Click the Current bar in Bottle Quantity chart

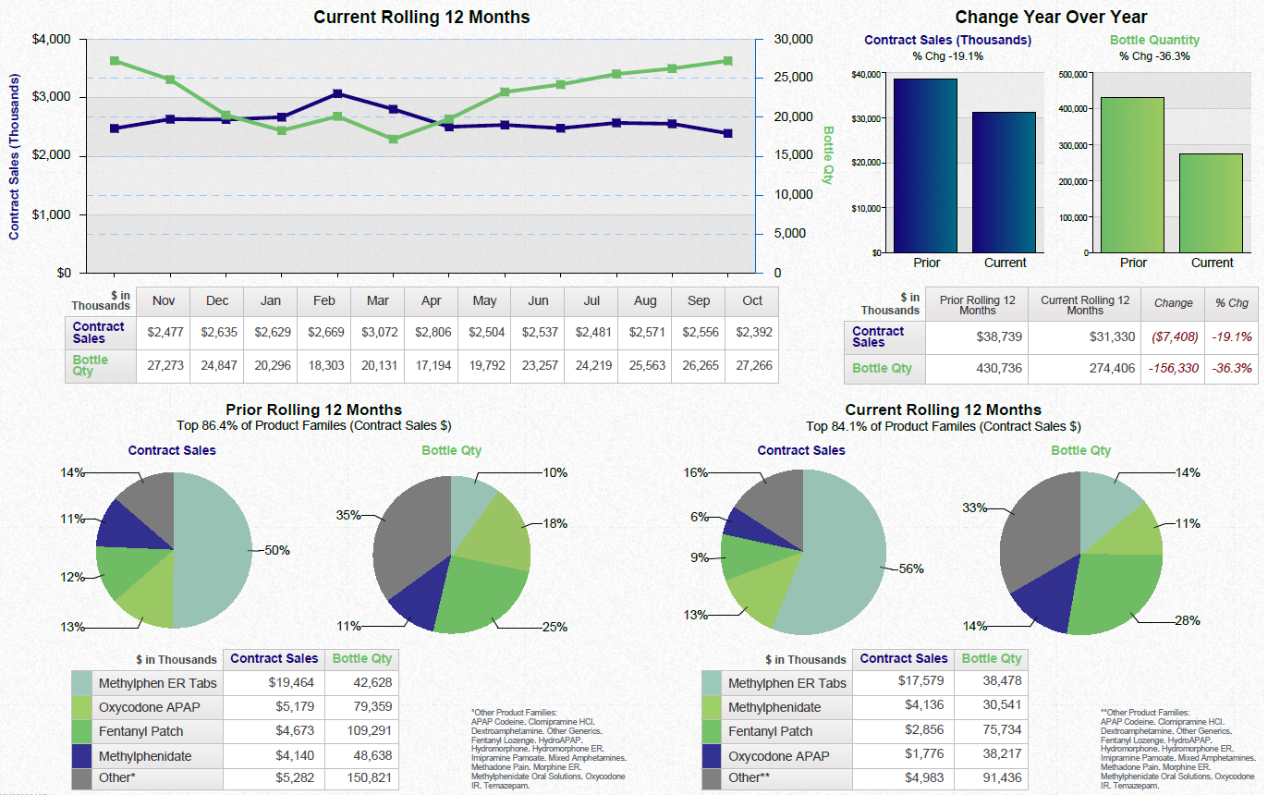pyautogui.click(x=1213, y=203)
